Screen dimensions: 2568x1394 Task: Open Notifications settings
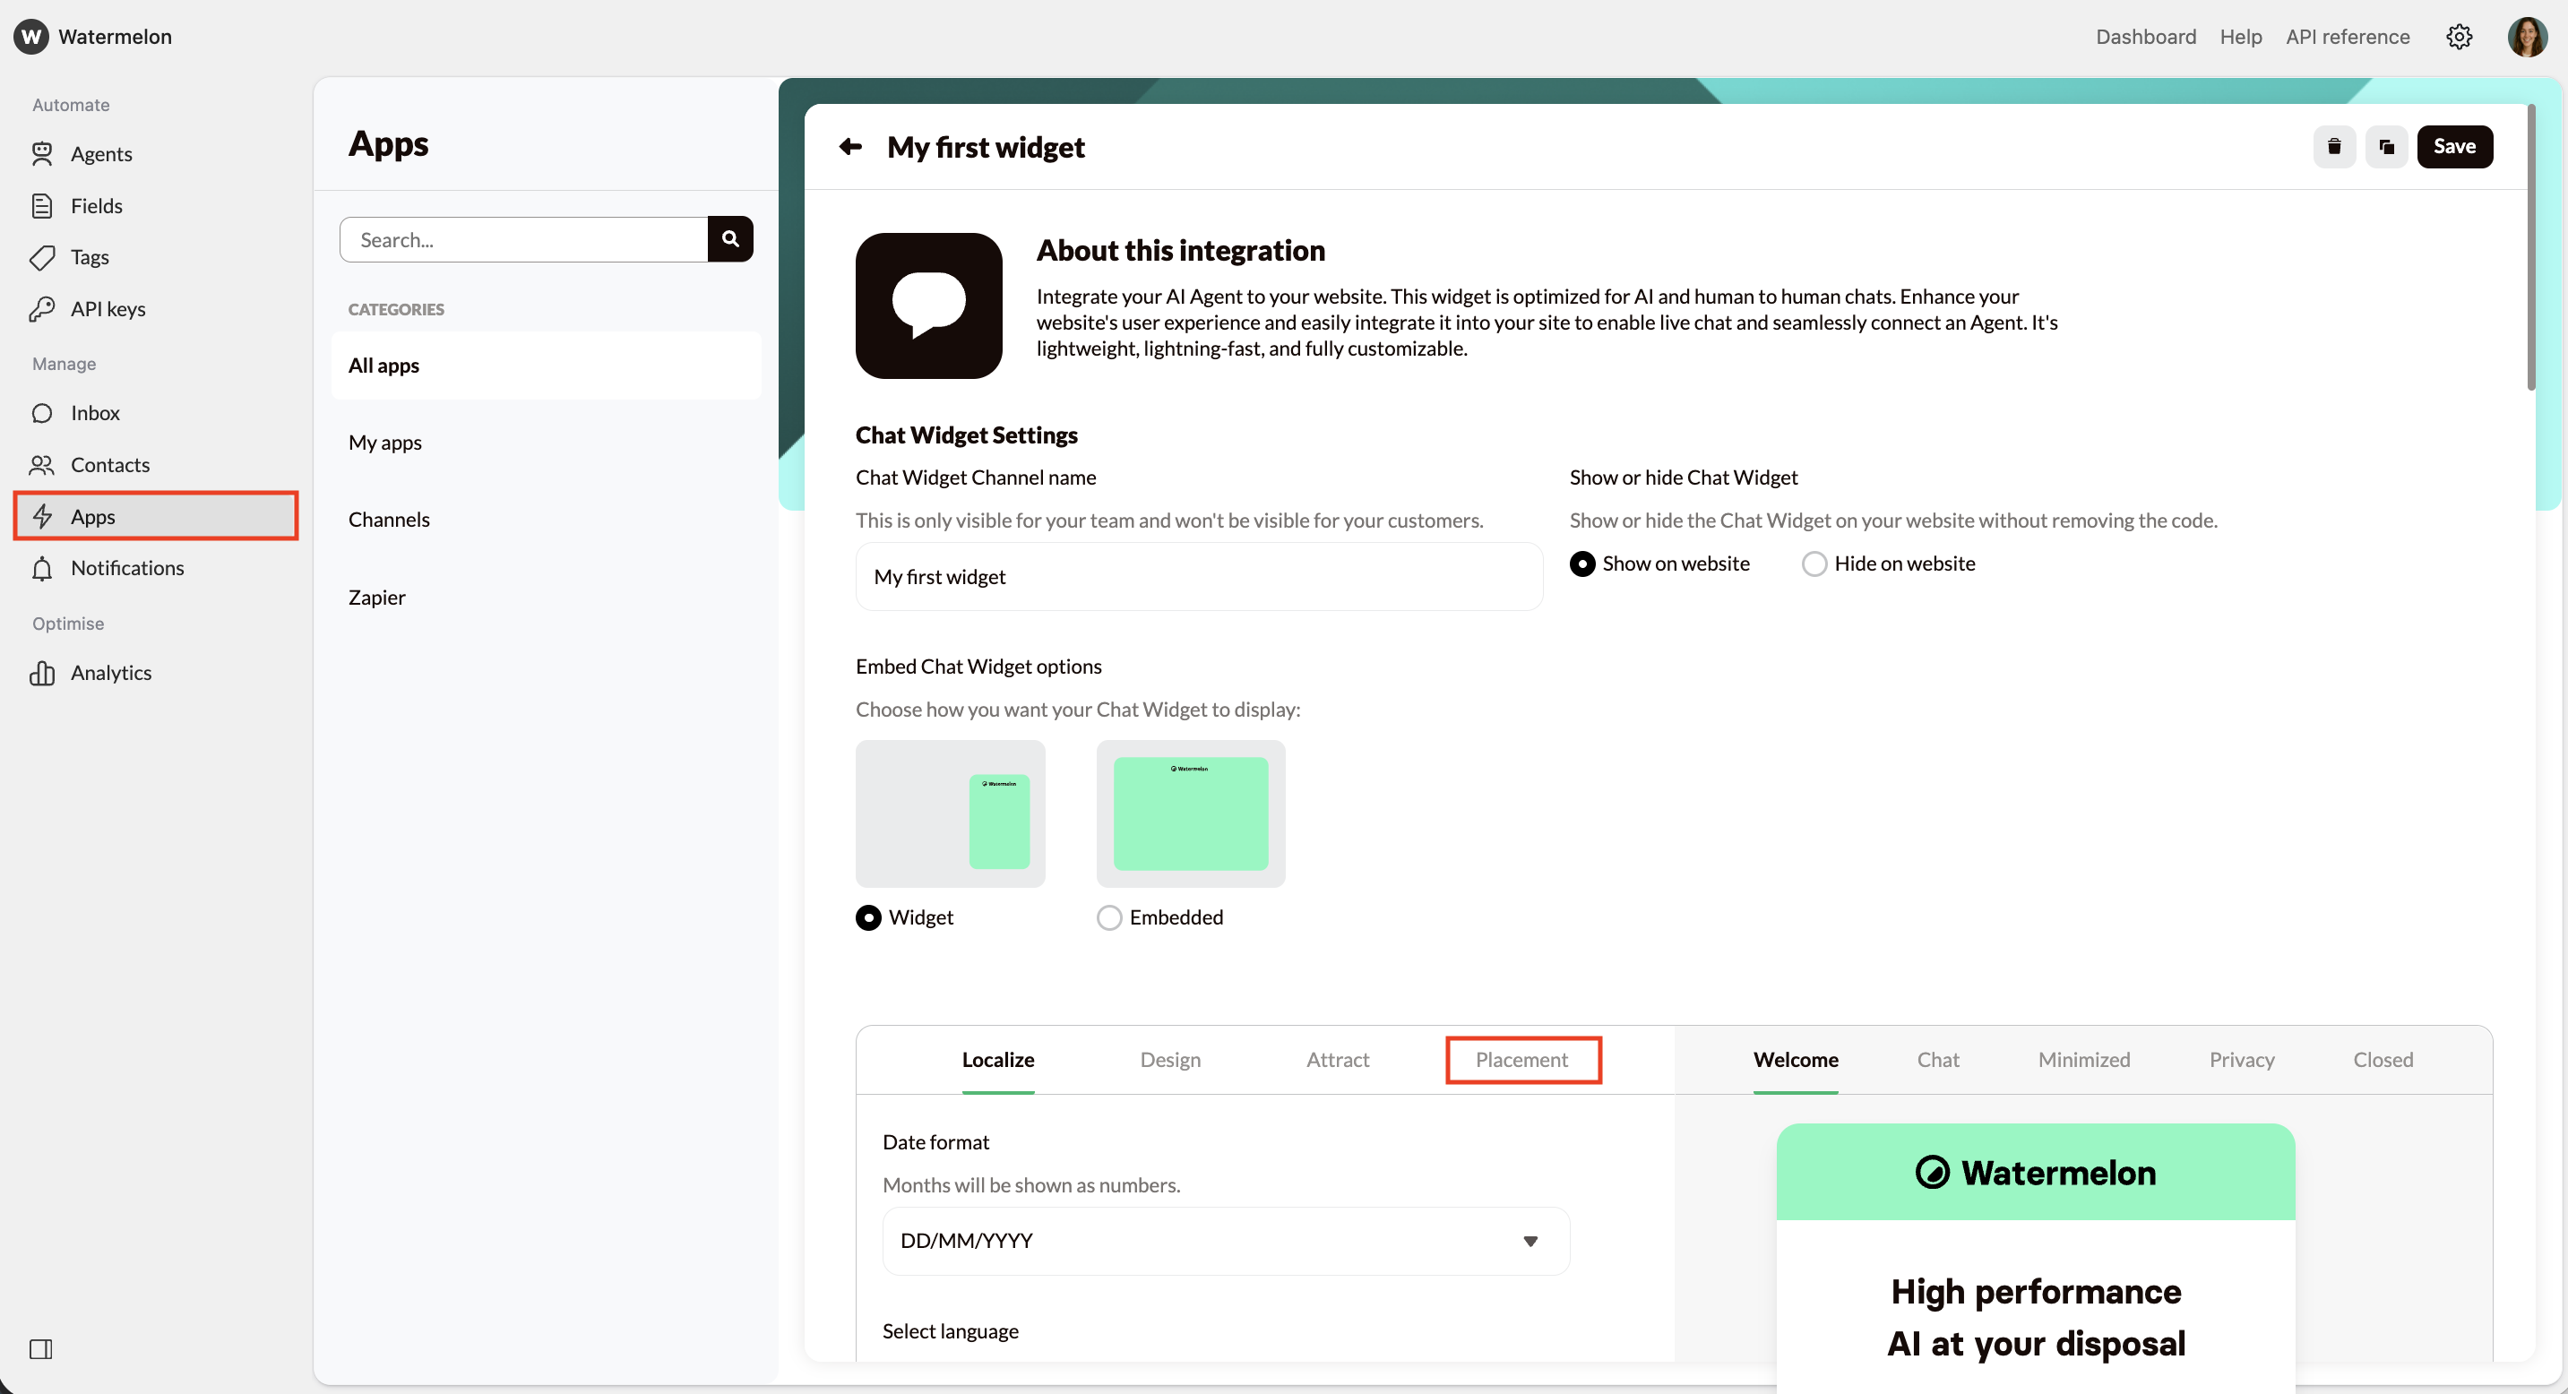click(x=126, y=568)
